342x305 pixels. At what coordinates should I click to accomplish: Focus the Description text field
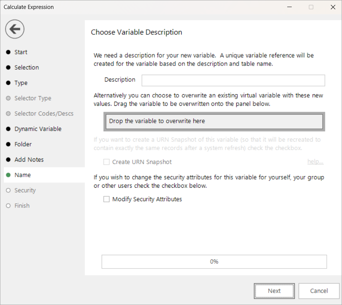click(x=233, y=80)
